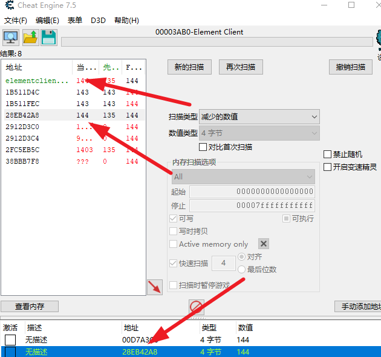Click the 新的扫描 button

(x=189, y=67)
